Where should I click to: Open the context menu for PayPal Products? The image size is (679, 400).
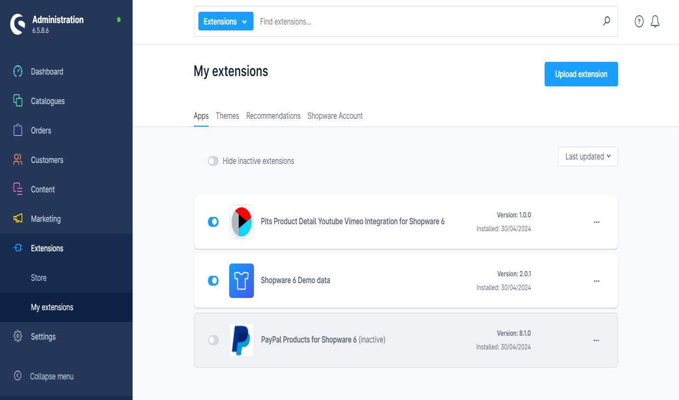(x=597, y=340)
